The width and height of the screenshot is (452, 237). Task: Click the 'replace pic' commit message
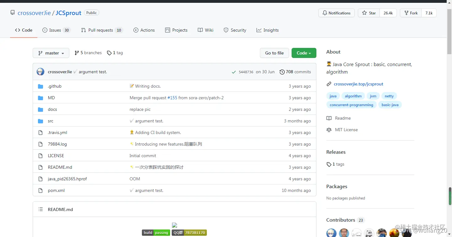coord(140,109)
